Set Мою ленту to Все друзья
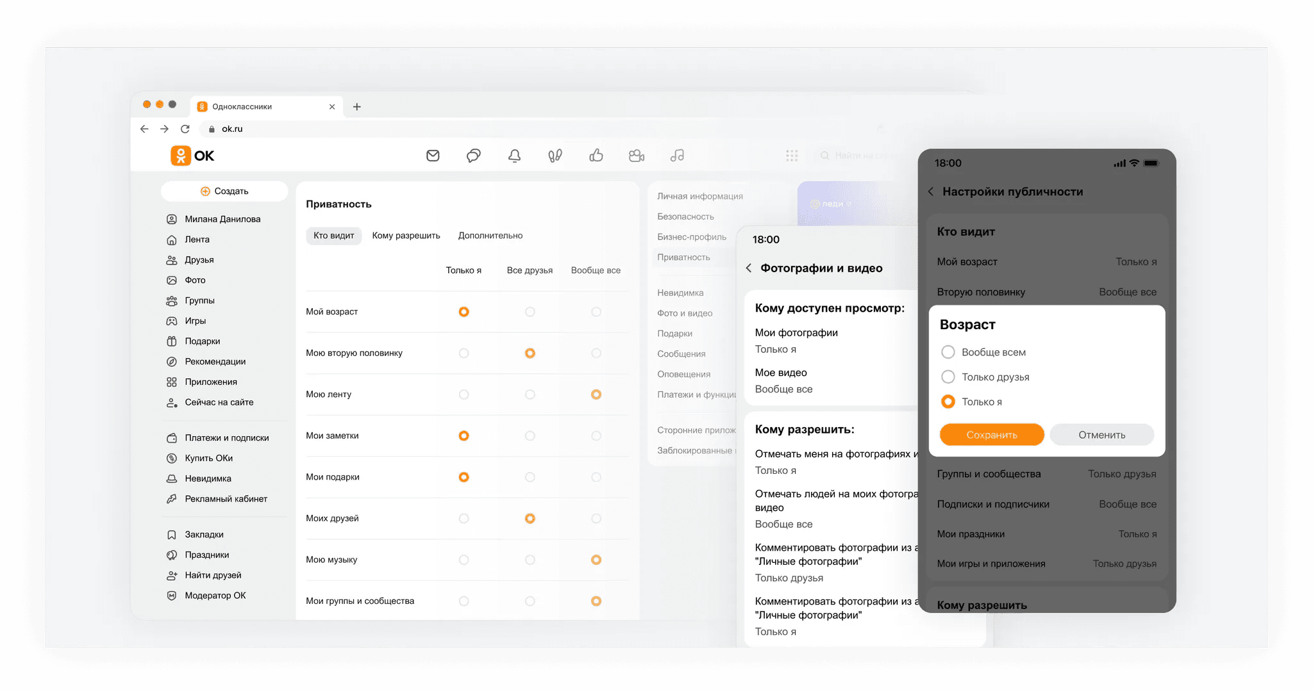Viewport: 1313px width, 691px height. 530,394
